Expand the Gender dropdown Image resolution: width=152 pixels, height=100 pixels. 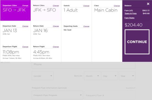(43, 76)
